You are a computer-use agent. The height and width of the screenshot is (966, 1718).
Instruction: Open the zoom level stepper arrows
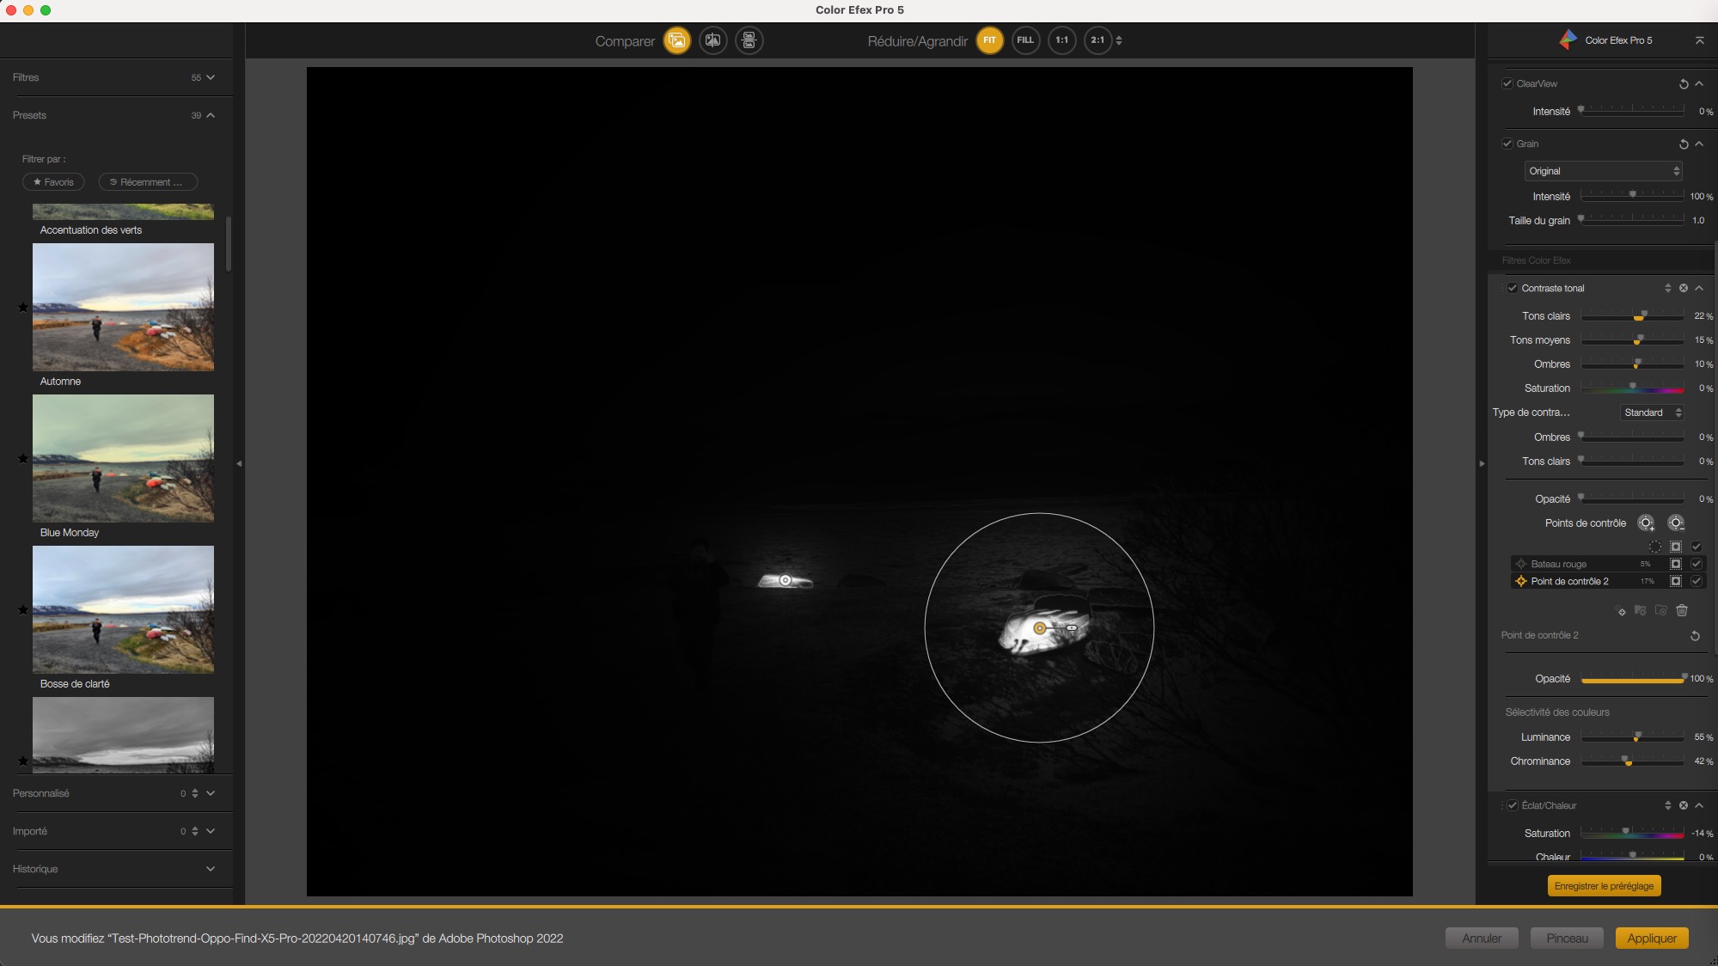1119,40
